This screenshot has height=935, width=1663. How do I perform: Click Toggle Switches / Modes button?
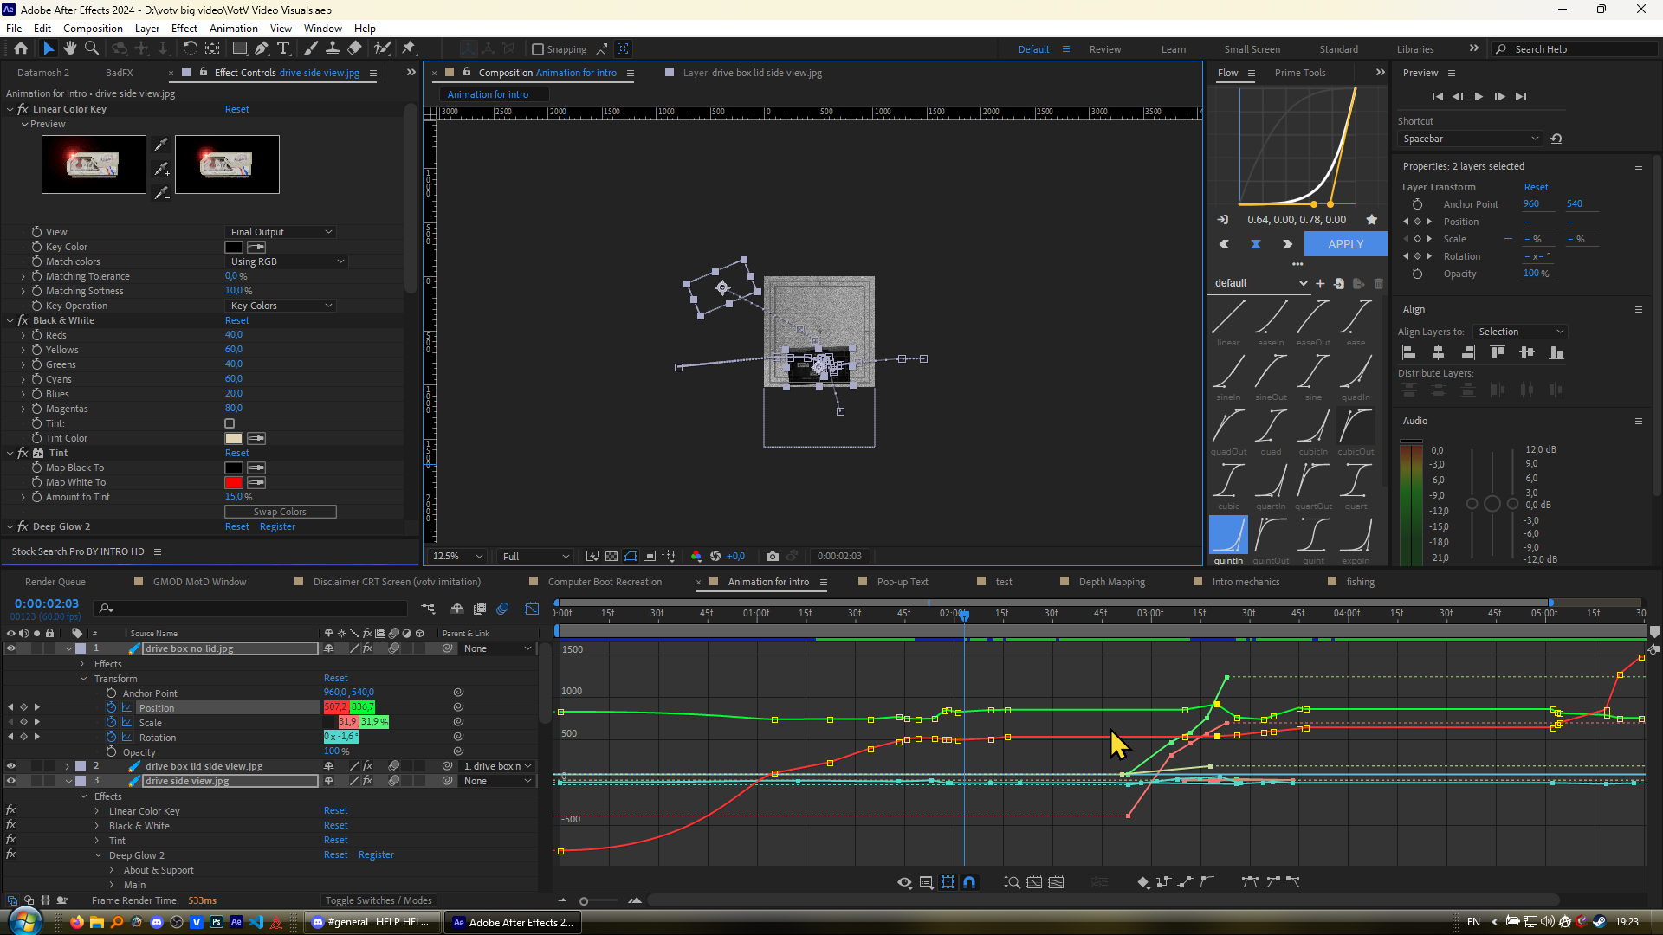point(378,900)
